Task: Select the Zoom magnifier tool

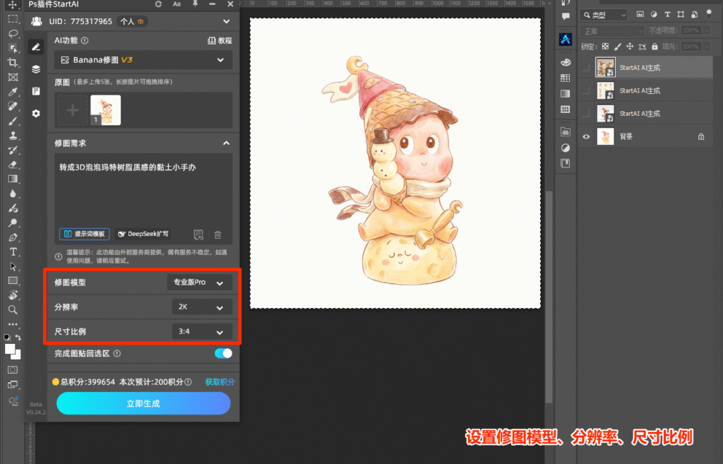Action: pyautogui.click(x=13, y=309)
